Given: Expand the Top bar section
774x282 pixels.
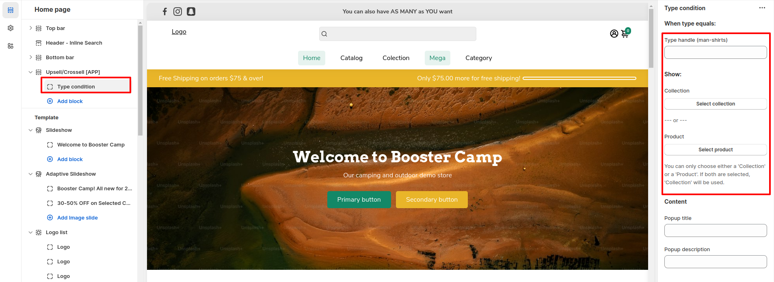Looking at the screenshot, I should pyautogui.click(x=30, y=28).
